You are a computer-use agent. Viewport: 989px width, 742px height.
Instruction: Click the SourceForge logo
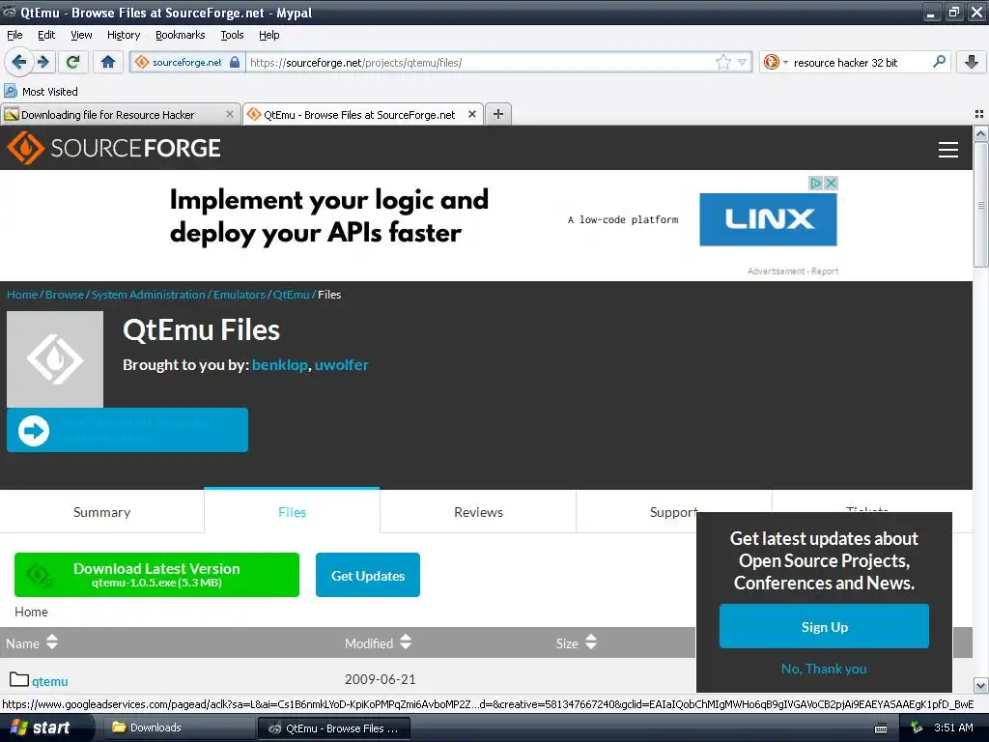point(114,148)
